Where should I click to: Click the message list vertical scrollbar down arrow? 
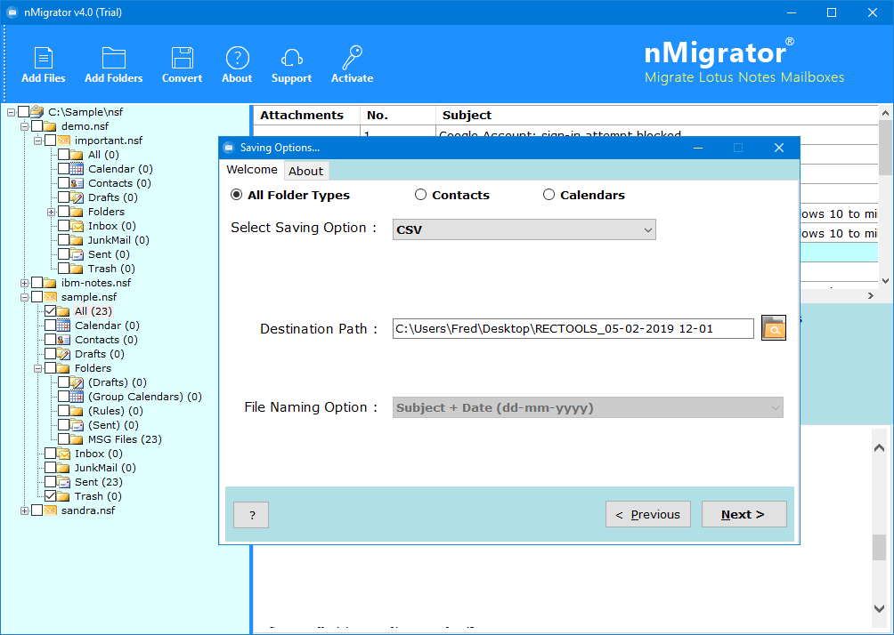click(885, 281)
